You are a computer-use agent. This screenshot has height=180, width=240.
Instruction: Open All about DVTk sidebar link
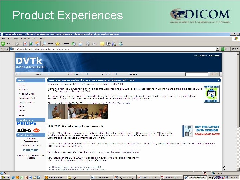26,94
